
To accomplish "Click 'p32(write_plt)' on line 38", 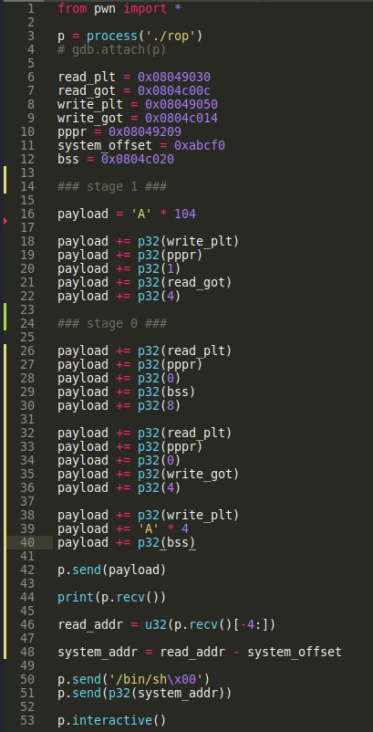I will tap(189, 515).
